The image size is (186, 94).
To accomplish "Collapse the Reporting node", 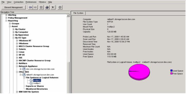I will [6, 21].
